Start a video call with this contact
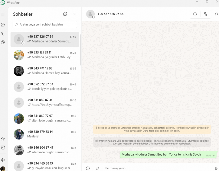 [x=195, y=14]
